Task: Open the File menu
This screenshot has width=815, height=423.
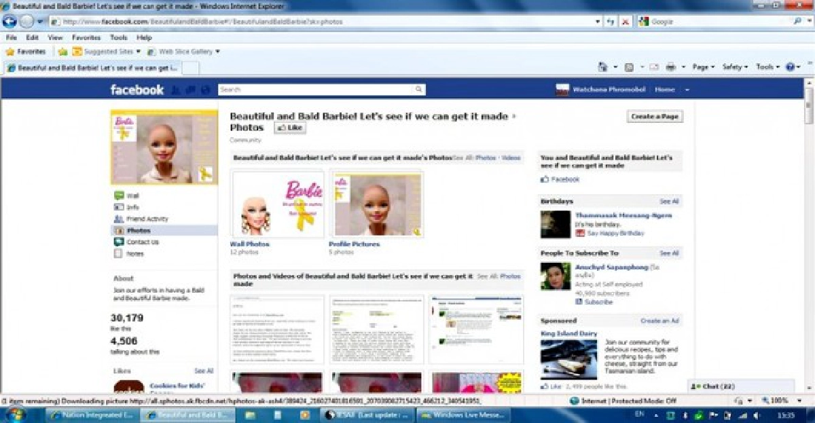Action: [12, 38]
